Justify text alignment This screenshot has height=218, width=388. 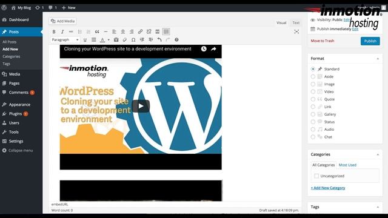coord(94,40)
